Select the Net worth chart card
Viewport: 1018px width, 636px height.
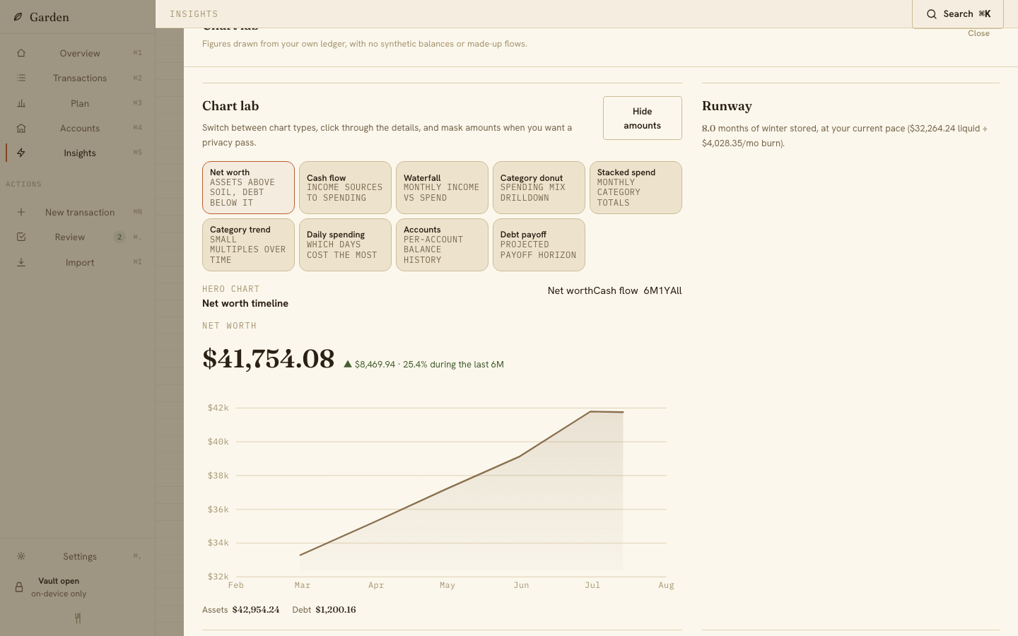pyautogui.click(x=248, y=187)
